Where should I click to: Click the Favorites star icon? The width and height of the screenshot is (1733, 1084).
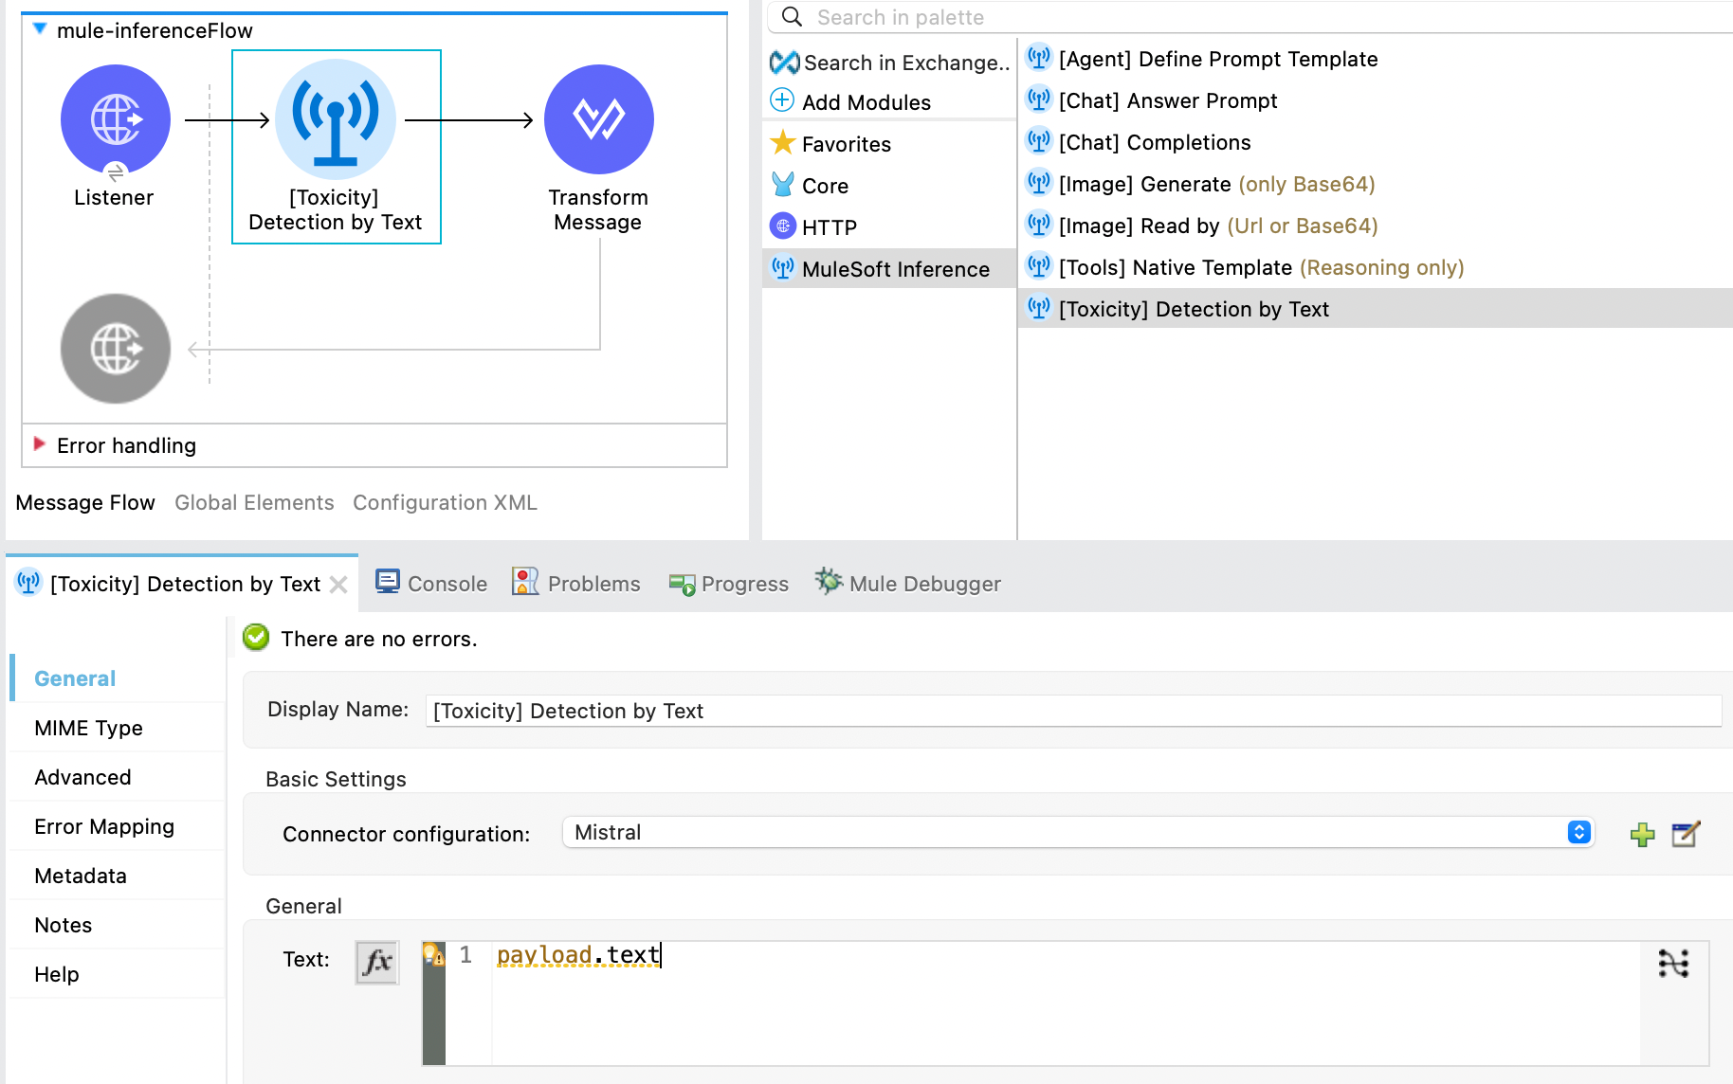coord(783,143)
